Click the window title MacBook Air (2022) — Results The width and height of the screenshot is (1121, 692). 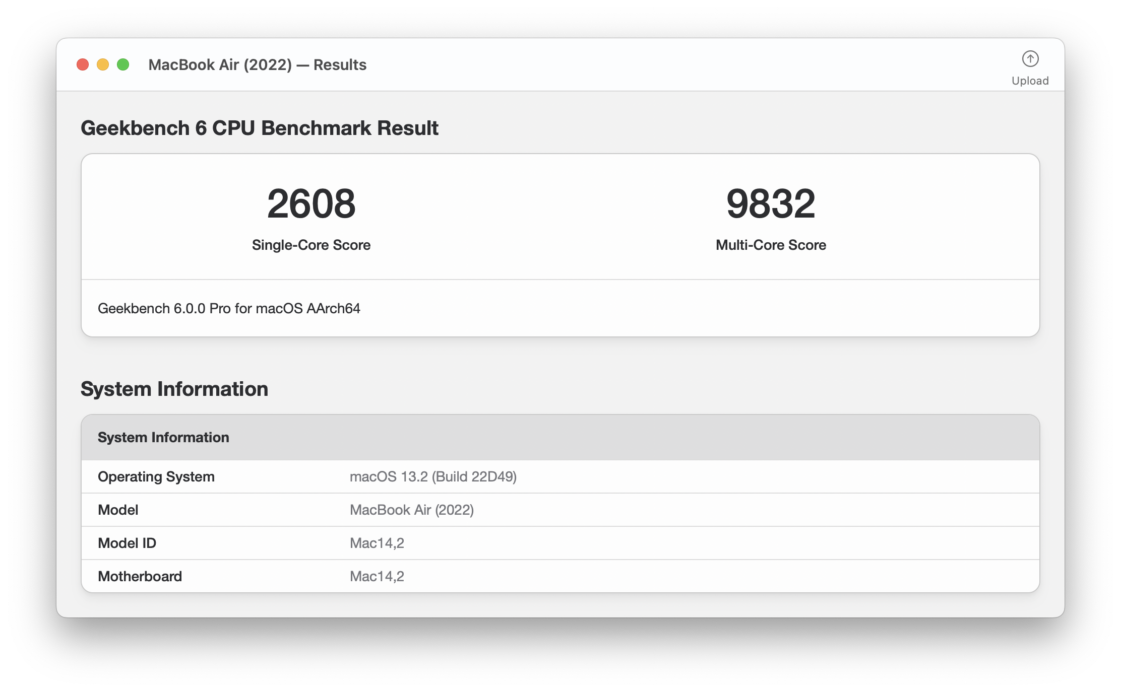tap(257, 64)
